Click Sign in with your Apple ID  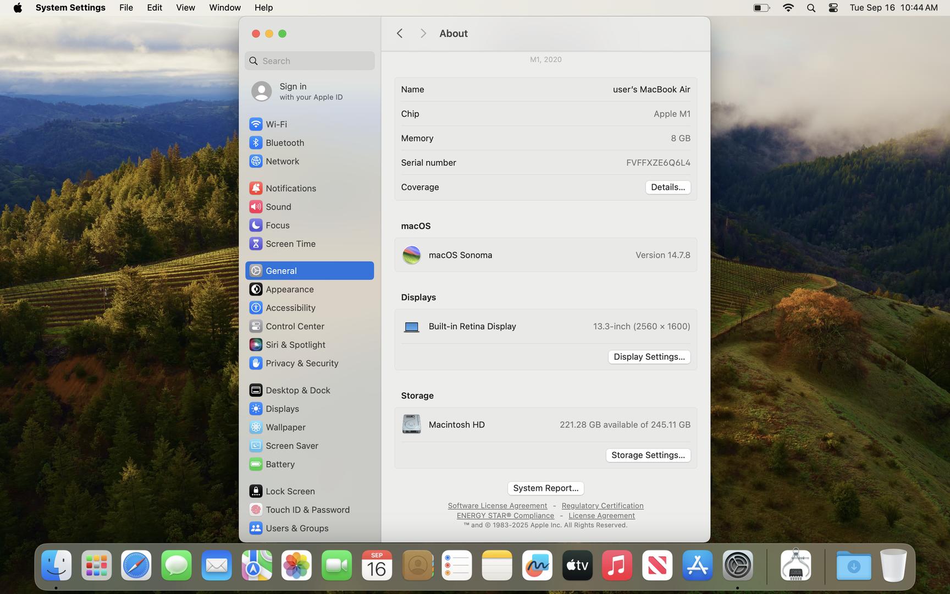(310, 91)
